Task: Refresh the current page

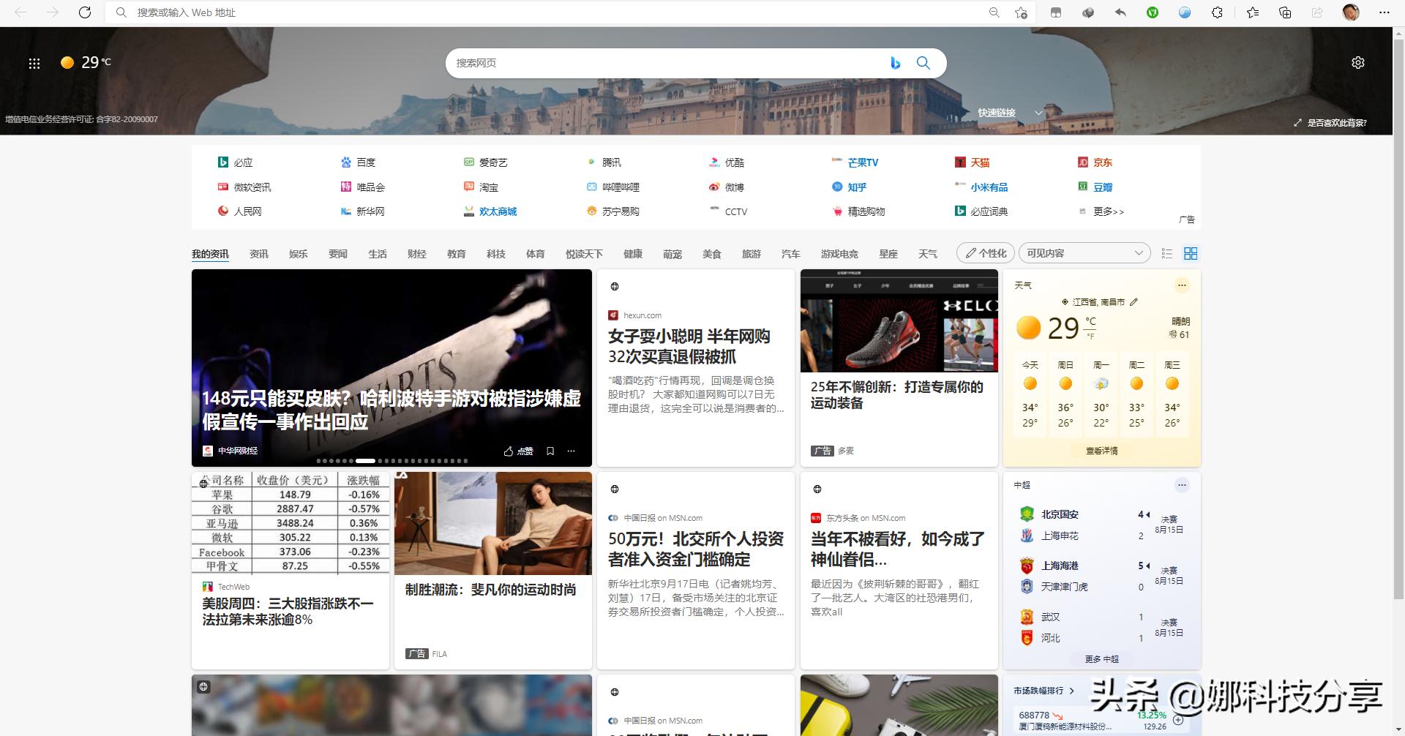Action: point(84,12)
